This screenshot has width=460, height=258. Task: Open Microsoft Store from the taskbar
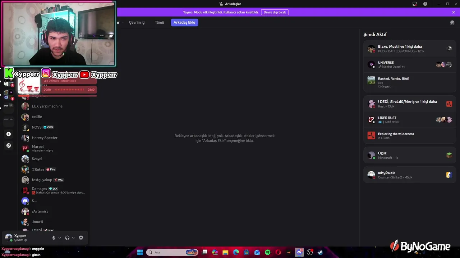tap(246, 252)
